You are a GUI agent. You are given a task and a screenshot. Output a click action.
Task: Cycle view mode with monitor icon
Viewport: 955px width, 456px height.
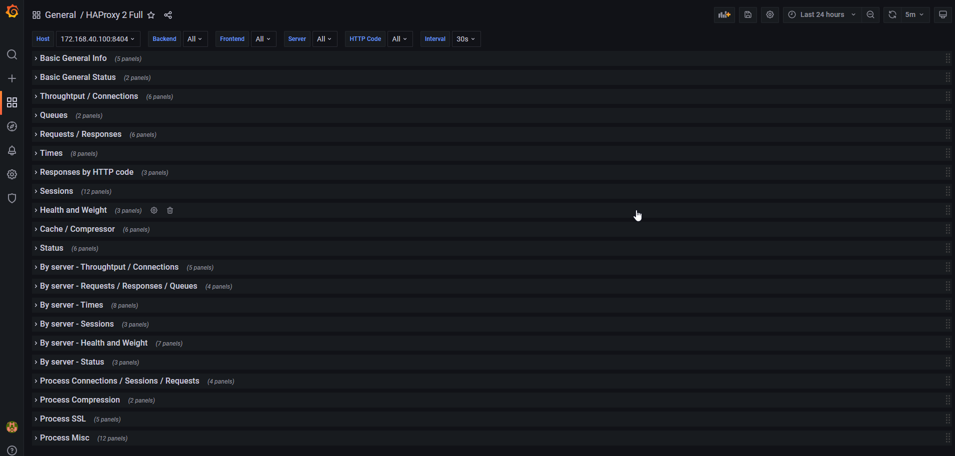click(943, 14)
